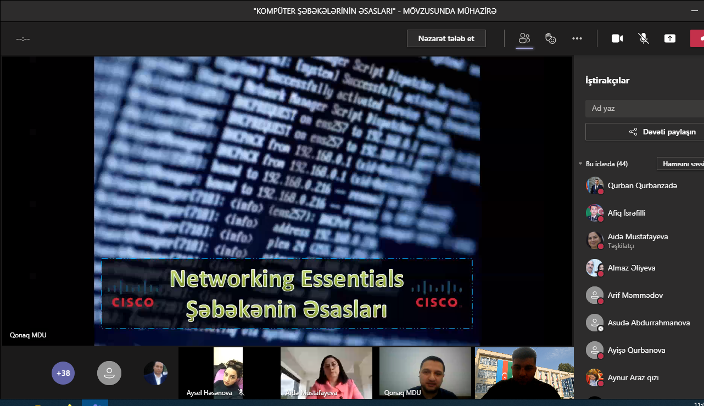Click Ayişə Qurbanova's default avatar

pyautogui.click(x=594, y=350)
